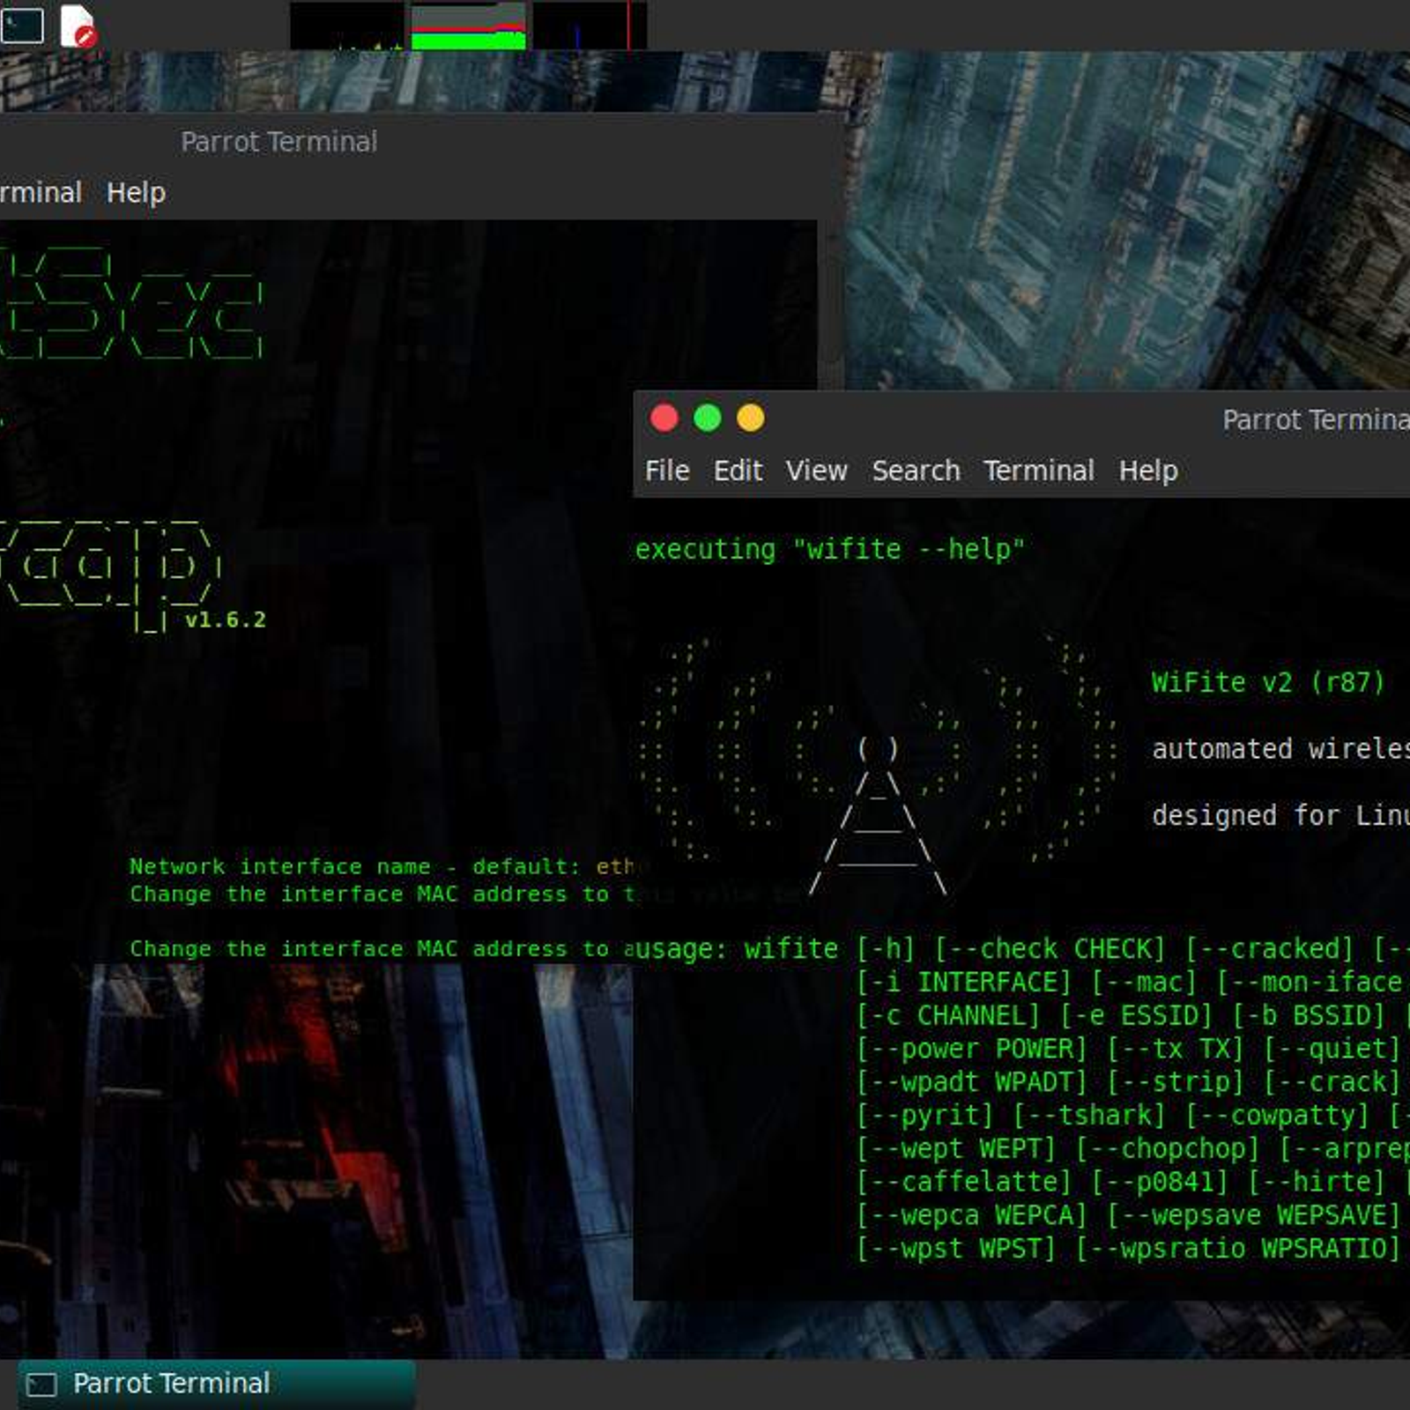Click the '[-e ESSID]' option text
The height and width of the screenshot is (1410, 1410).
[x=1136, y=1015]
